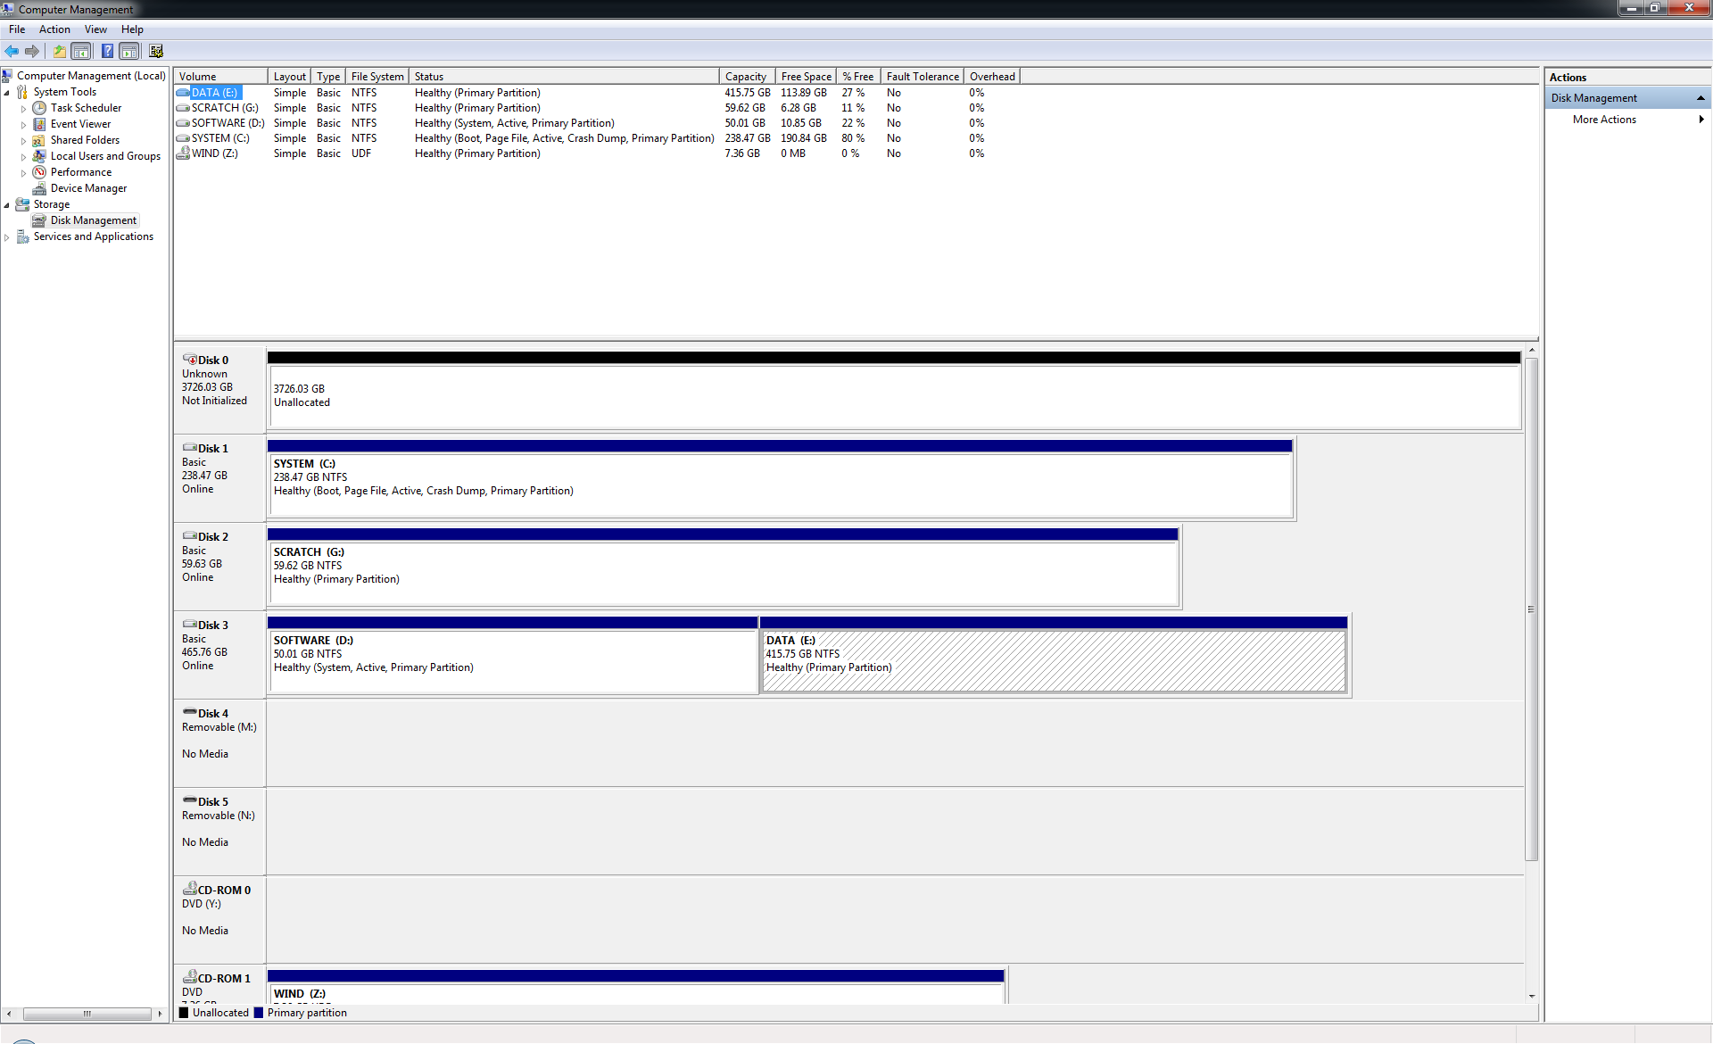Open More Actions in the Actions pane
The height and width of the screenshot is (1044, 1713).
1604,120
